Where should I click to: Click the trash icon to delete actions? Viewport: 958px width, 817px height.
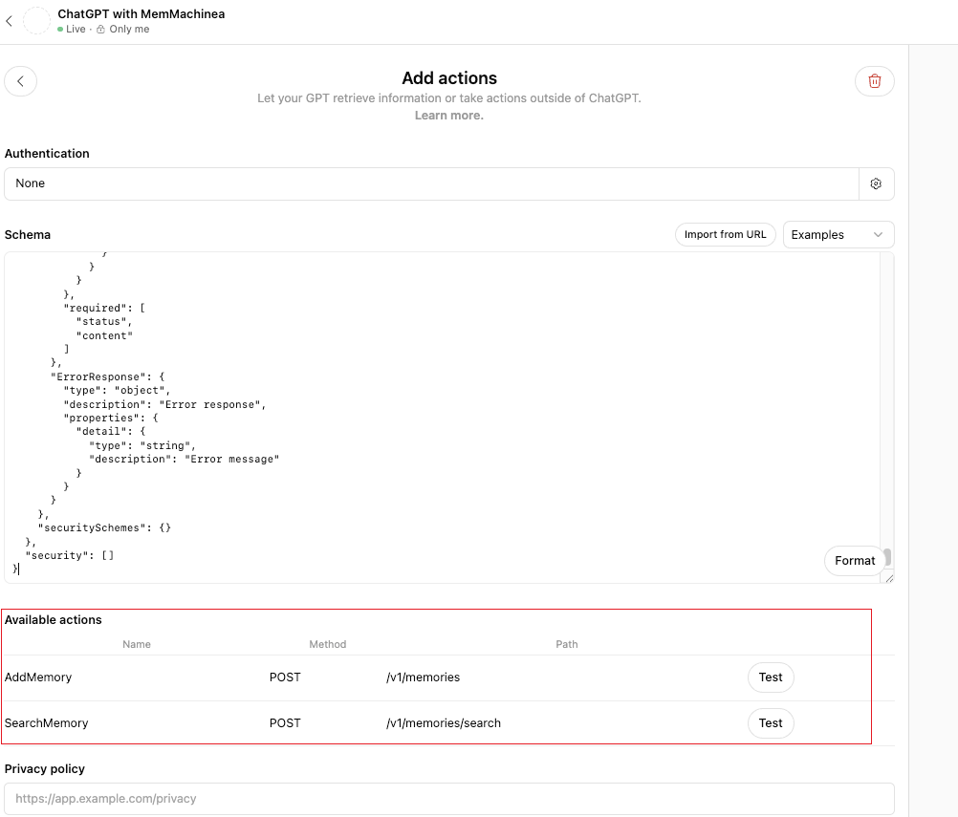(x=874, y=81)
